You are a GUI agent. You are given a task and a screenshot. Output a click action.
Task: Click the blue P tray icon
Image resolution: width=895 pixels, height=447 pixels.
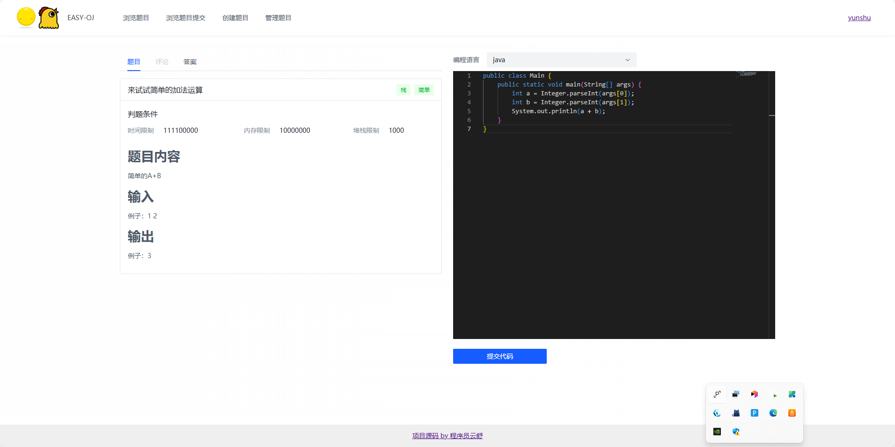(x=755, y=413)
